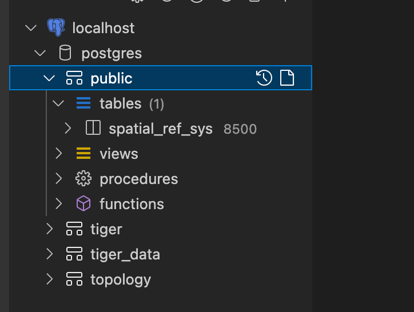Click the spatial_ref_sys table column icon
This screenshot has width=414, height=312.
pyautogui.click(x=93, y=129)
